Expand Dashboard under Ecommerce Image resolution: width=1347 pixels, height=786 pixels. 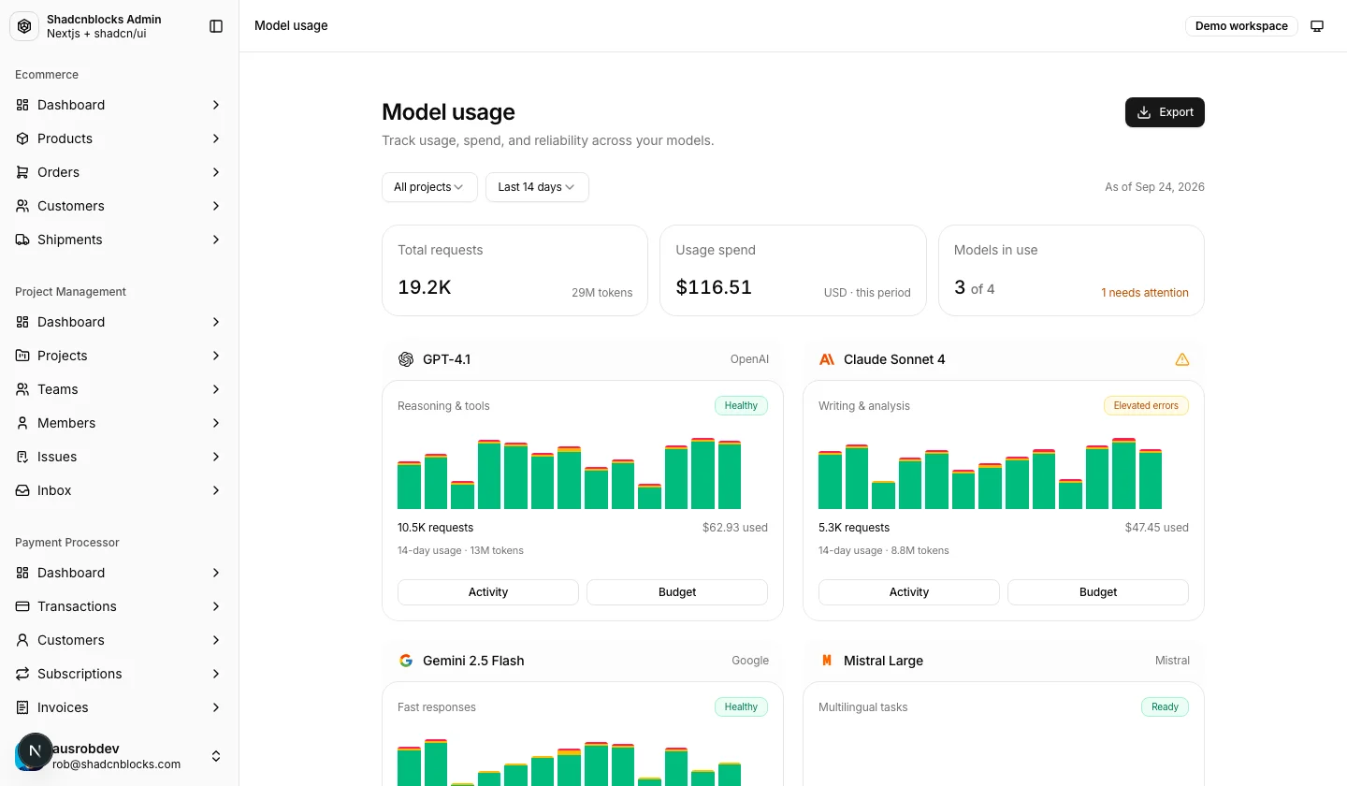pyautogui.click(x=216, y=105)
